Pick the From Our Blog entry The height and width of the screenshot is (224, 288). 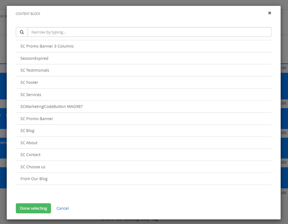(34, 179)
